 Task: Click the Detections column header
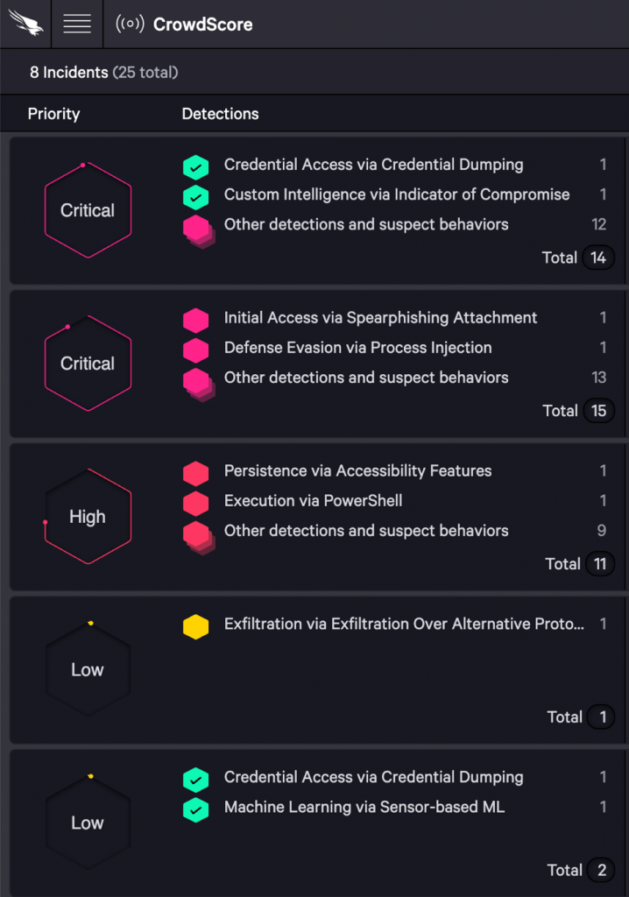(x=220, y=114)
